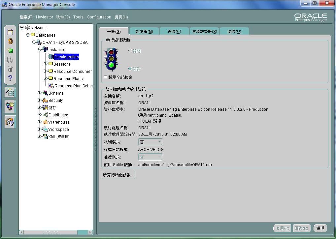
Task: Open the 物件(O) menu
Action: (63, 17)
